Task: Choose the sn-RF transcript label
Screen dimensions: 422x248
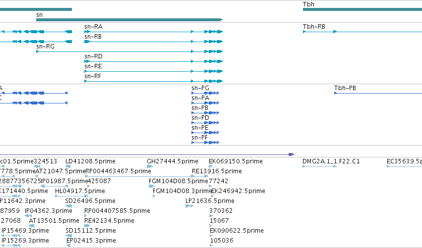Action: pyautogui.click(x=93, y=76)
